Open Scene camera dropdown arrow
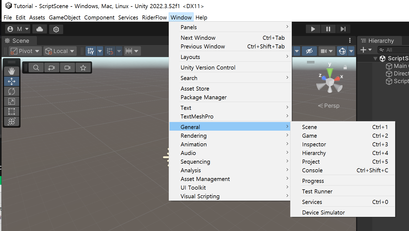This screenshot has height=231, width=409. point(331,51)
